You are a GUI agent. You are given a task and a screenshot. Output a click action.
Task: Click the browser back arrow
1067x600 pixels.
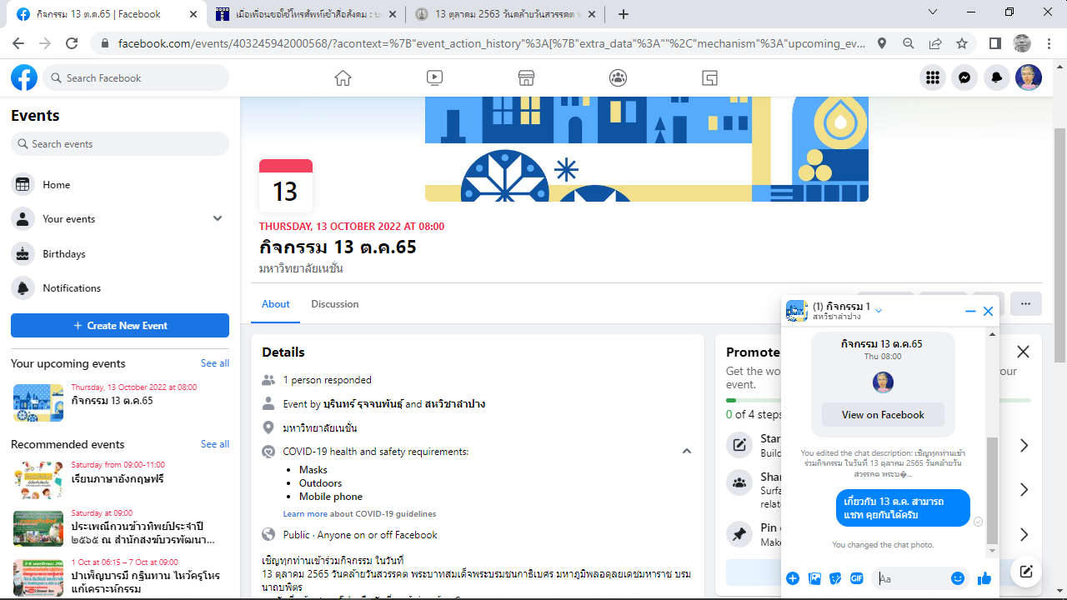(18, 43)
